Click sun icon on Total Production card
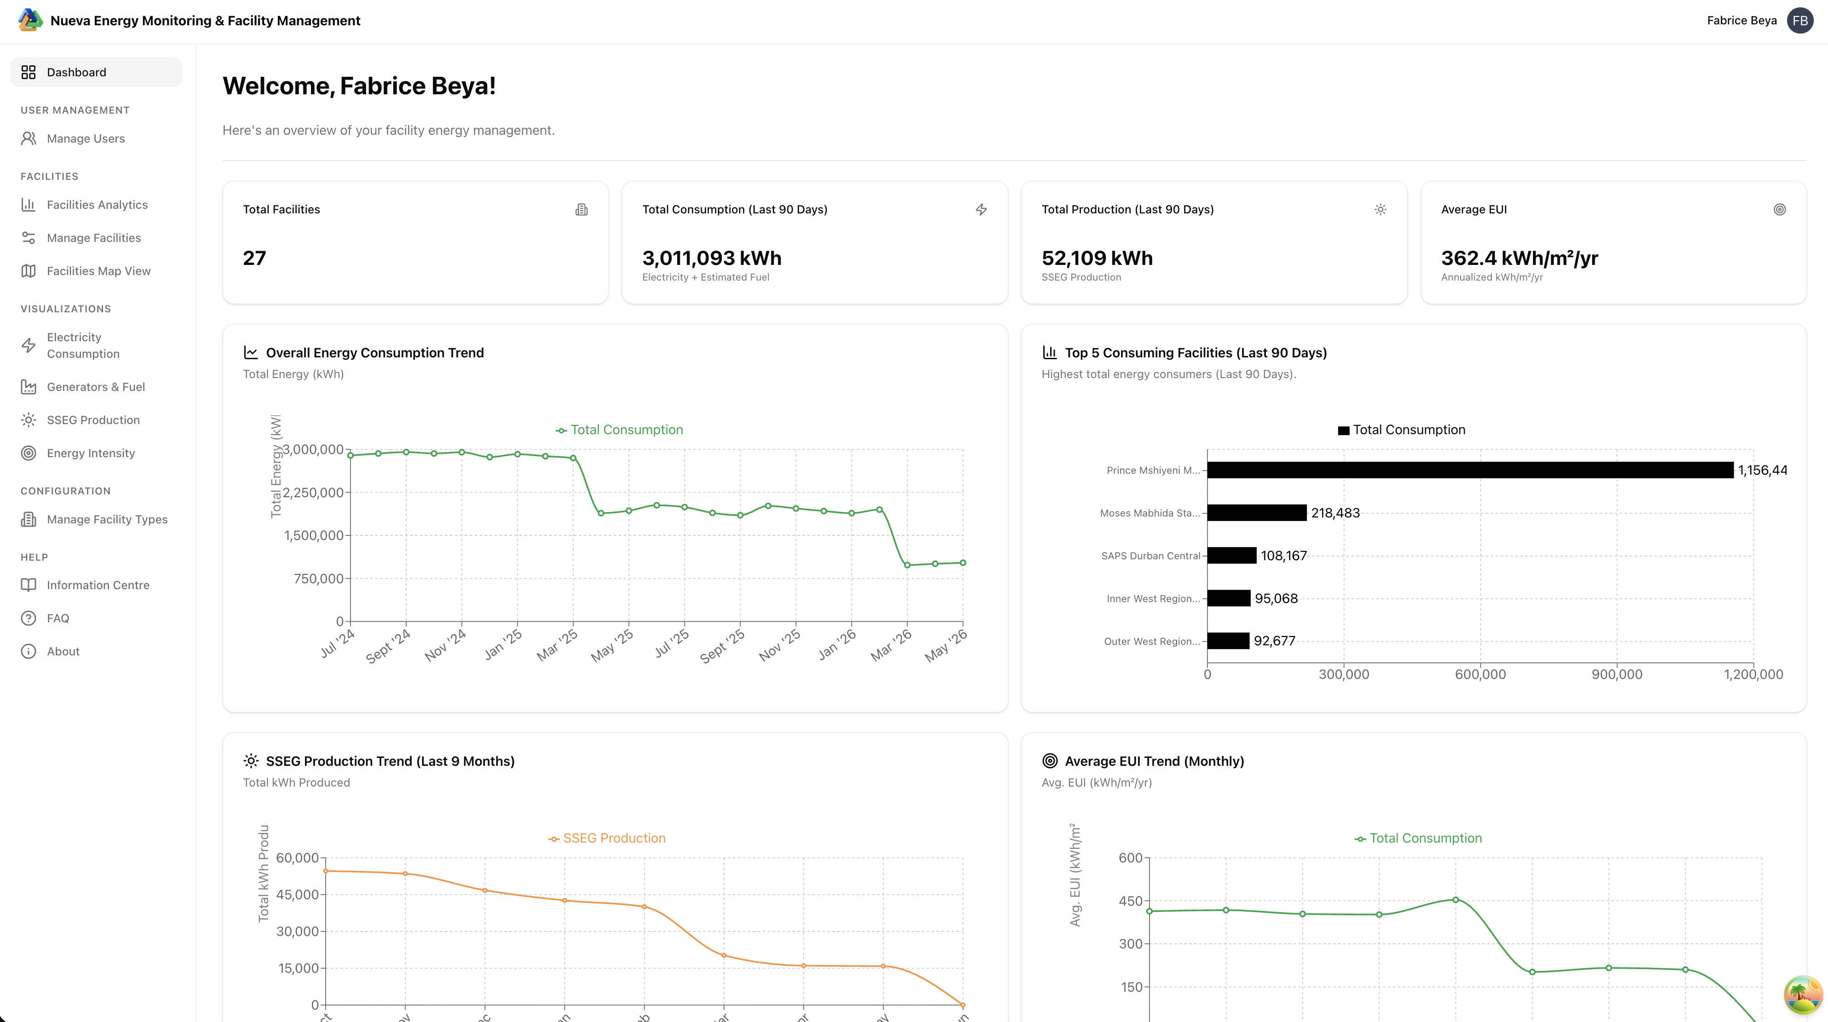 [x=1380, y=209]
